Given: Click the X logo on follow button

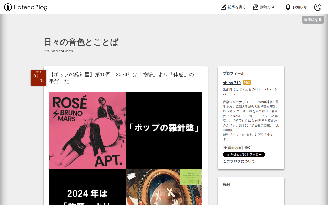Looking at the screenshot, I should 228,155.
